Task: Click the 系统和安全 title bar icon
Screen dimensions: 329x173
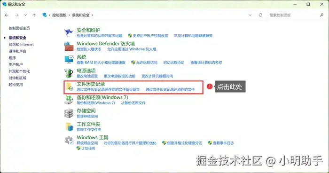Action: click(x=4, y=4)
